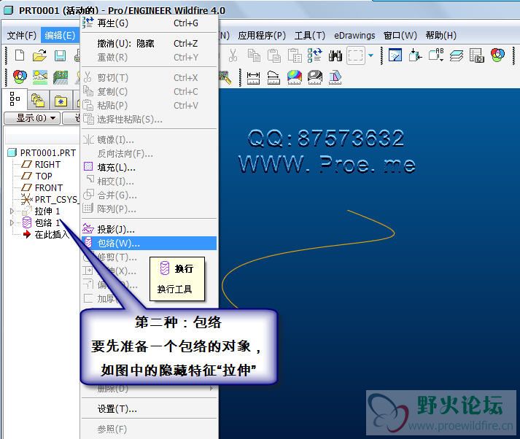Click the Paste icon in toolbar
This screenshot has width=520, height=439.
[274, 55]
